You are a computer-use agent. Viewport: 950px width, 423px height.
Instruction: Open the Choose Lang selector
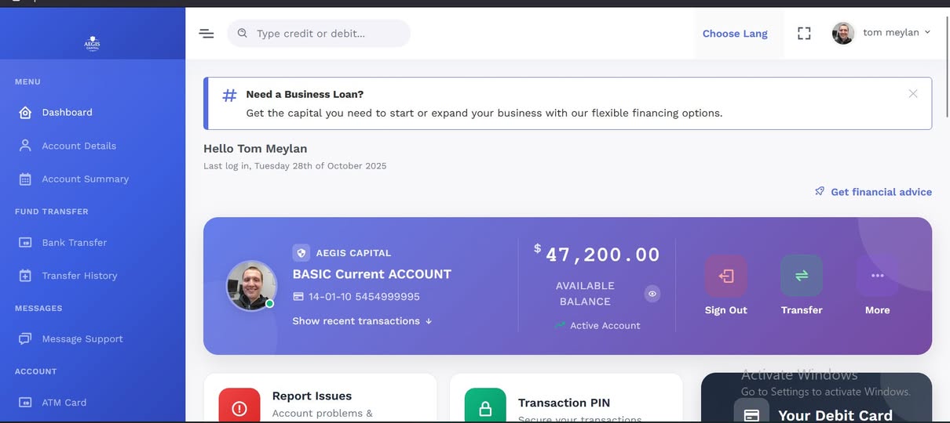(735, 34)
